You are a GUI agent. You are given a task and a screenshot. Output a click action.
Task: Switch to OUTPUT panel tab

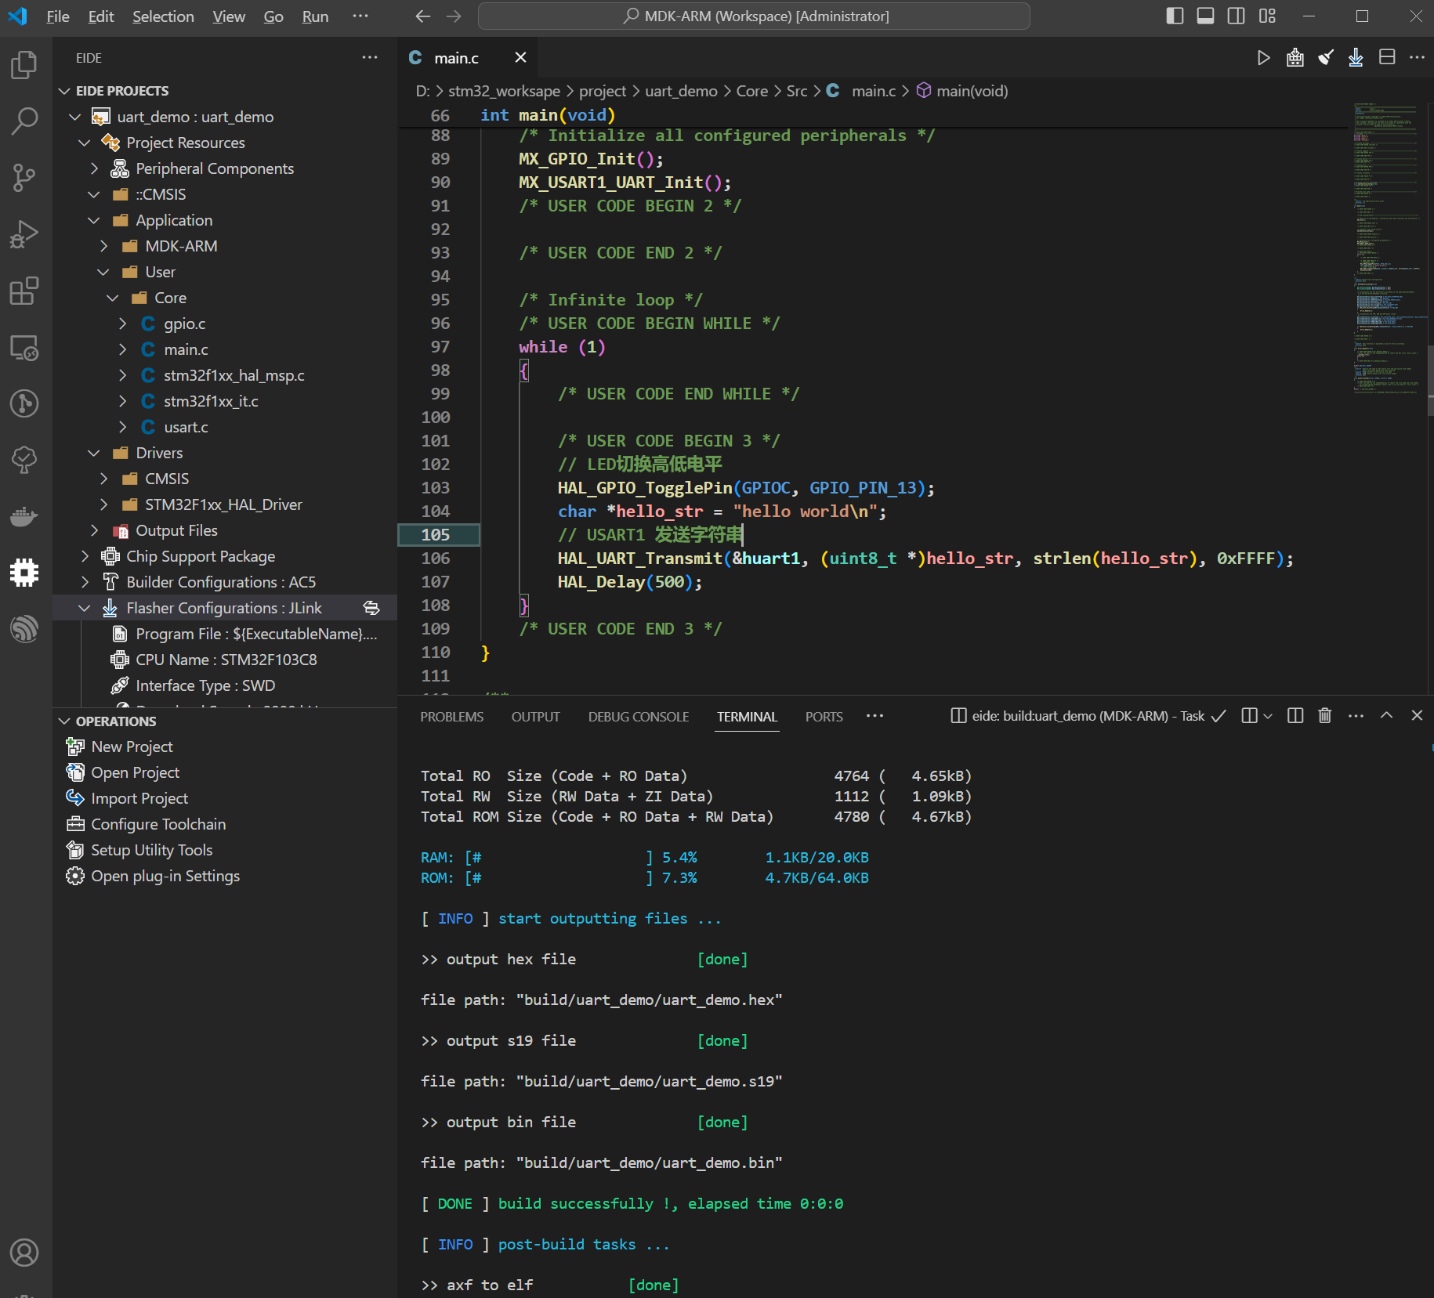click(535, 717)
